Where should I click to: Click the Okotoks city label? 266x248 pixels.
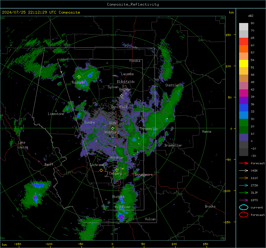(x=118, y=197)
